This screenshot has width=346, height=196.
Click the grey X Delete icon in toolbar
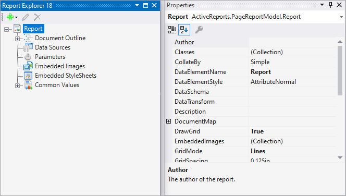(x=38, y=17)
